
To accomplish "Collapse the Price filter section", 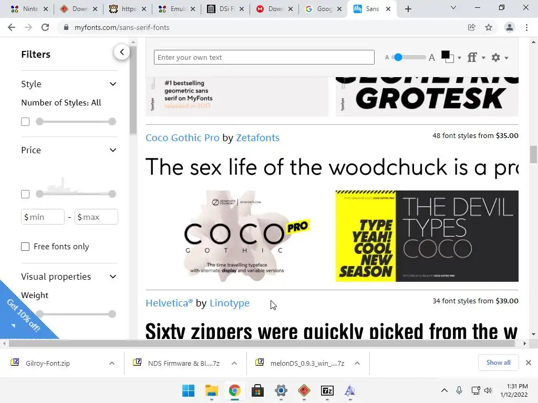I will click(x=113, y=150).
